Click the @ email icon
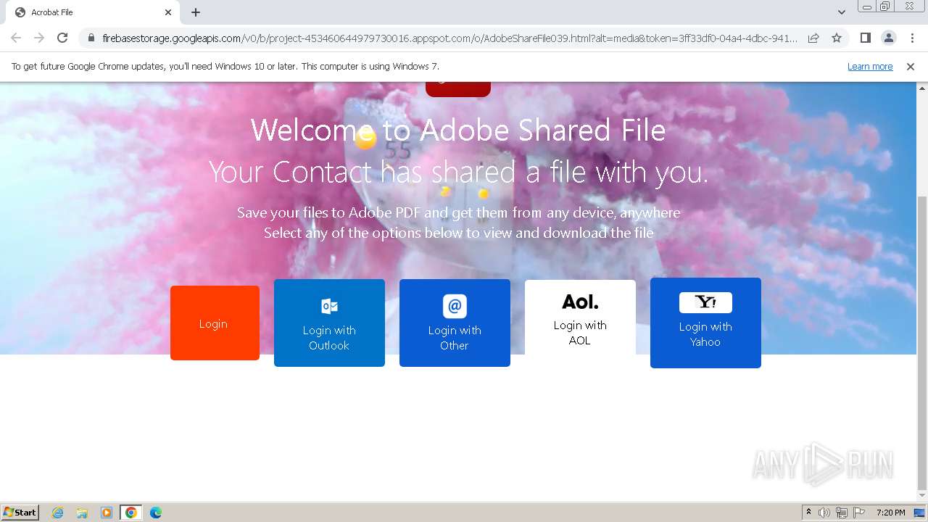The width and height of the screenshot is (928, 522). point(455,306)
